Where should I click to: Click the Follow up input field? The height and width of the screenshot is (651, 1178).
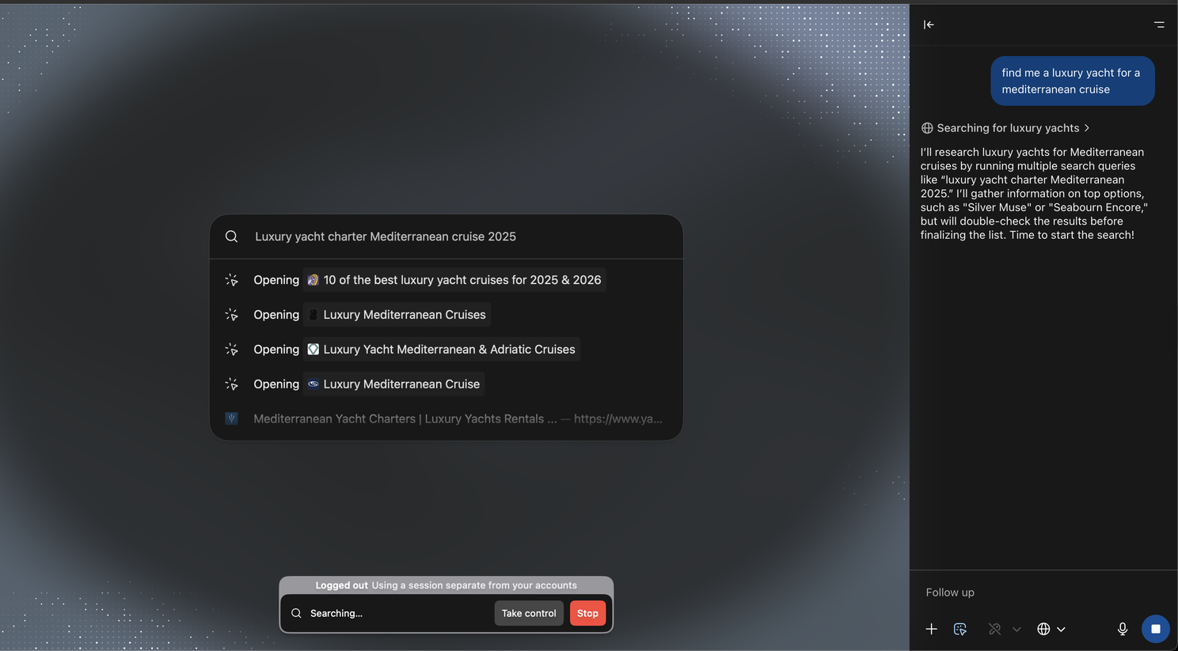pos(1029,592)
